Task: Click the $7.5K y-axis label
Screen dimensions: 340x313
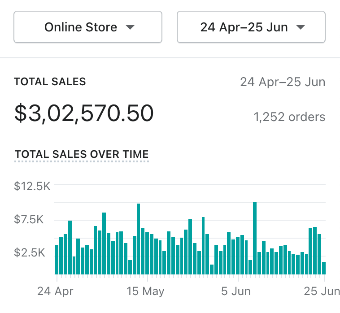Action: pos(29,219)
